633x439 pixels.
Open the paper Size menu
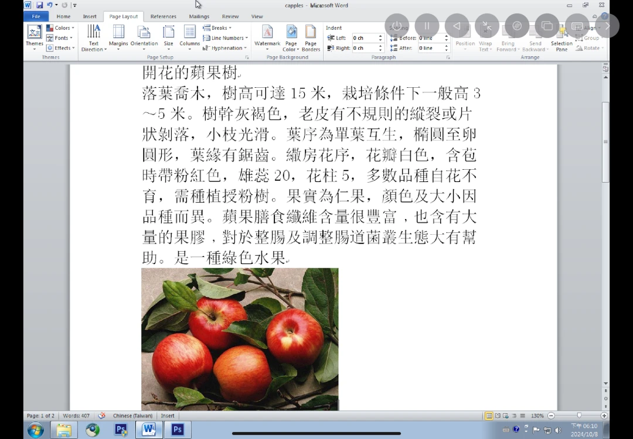[x=168, y=37]
